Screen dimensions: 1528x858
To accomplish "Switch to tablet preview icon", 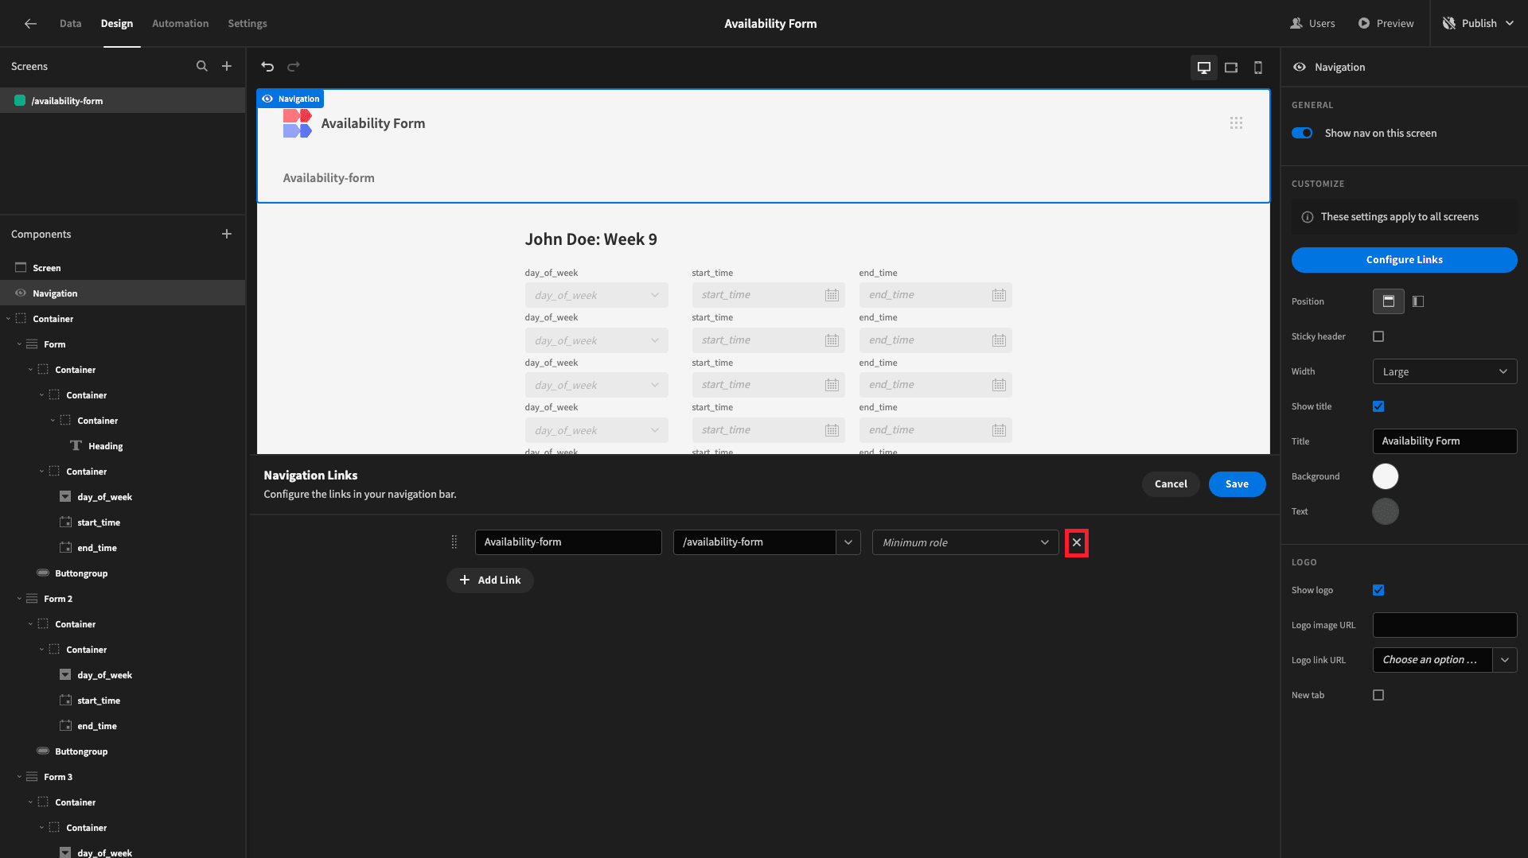I will pos(1231,68).
